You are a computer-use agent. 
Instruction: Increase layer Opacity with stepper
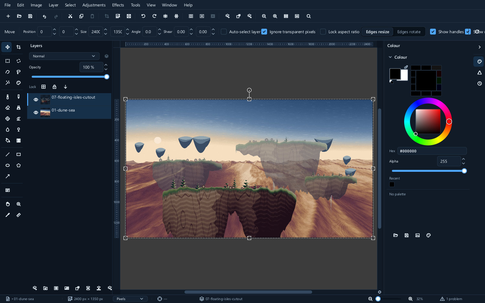[x=106, y=65]
